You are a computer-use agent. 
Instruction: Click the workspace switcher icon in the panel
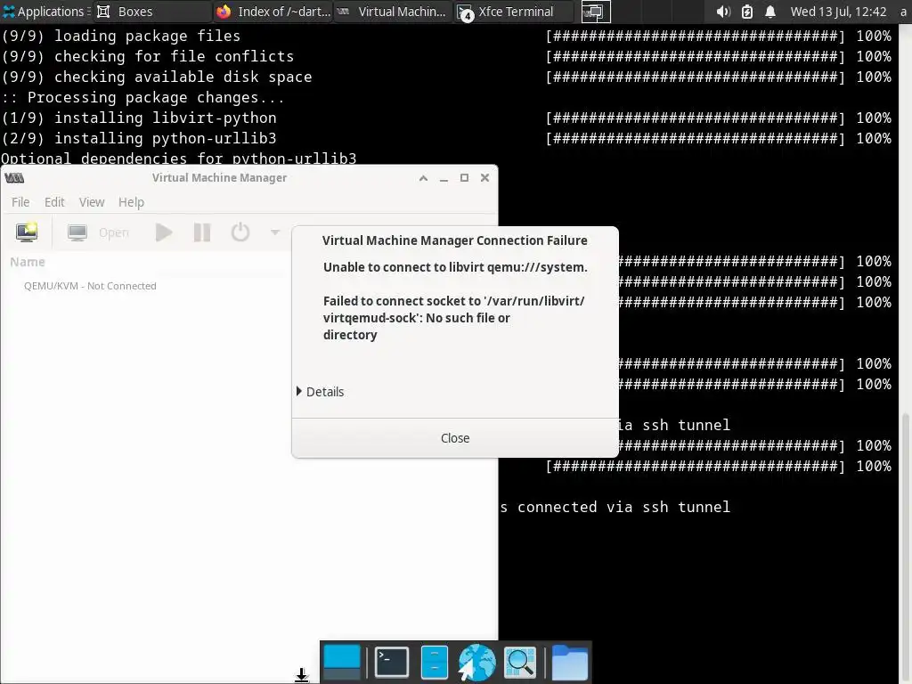(x=596, y=12)
